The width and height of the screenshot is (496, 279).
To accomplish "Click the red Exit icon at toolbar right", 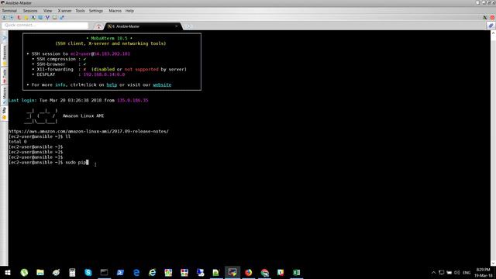I will pyautogui.click(x=493, y=17).
